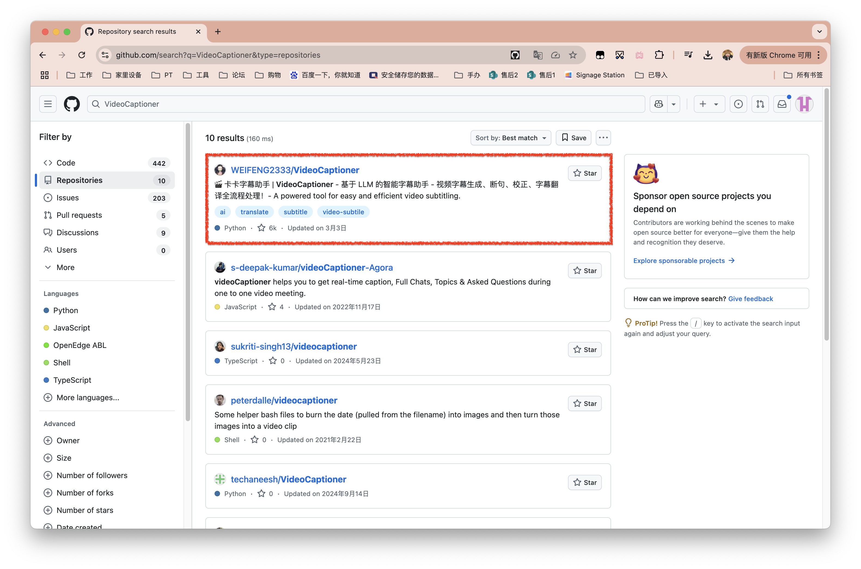Click Explore sponsorable projects link
The image size is (861, 569).
(x=684, y=261)
